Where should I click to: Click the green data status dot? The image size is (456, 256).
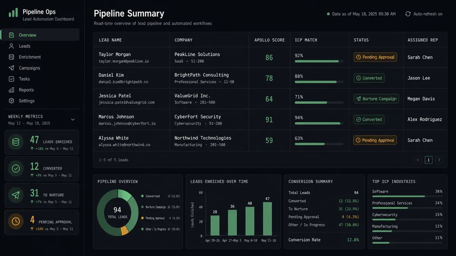pyautogui.click(x=328, y=14)
